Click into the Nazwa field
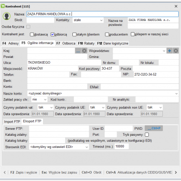The image size is (181, 181). (103, 14)
